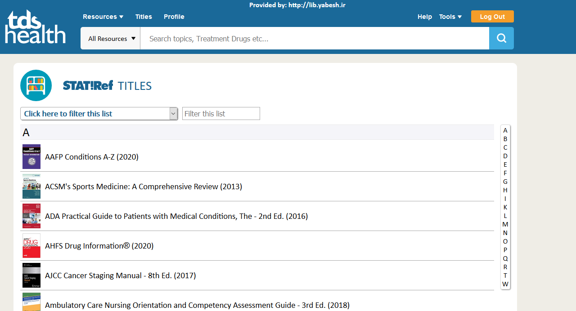Jump to letter E in index
This screenshot has width=576, height=311.
pos(505,164)
